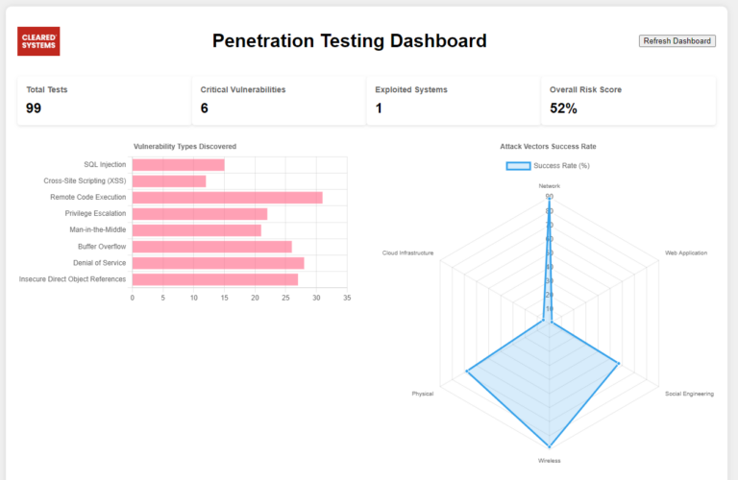Image resolution: width=738 pixels, height=480 pixels.
Task: Select the Buffer Overflow bar
Action: click(211, 247)
